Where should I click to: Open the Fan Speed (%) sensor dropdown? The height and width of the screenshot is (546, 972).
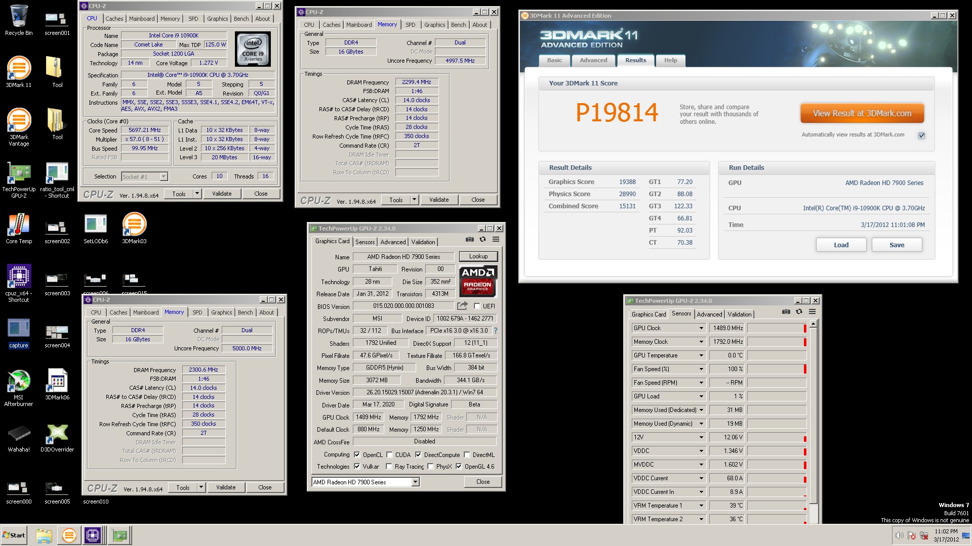pos(701,369)
